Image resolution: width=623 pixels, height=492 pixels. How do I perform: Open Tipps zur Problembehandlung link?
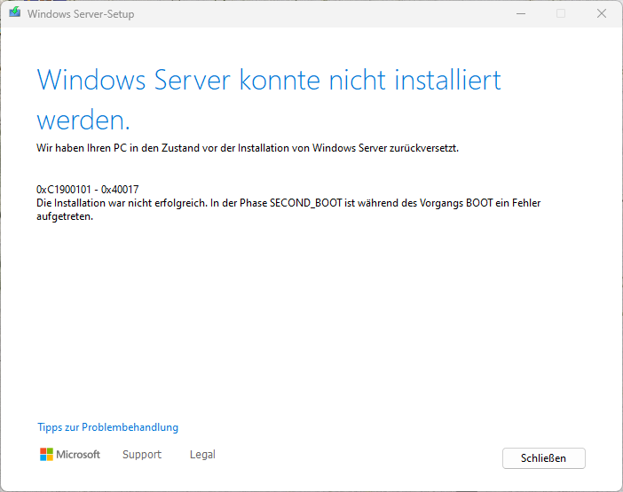(107, 427)
